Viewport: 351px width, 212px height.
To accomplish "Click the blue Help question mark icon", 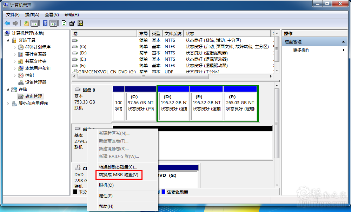I will [x=45, y=23].
